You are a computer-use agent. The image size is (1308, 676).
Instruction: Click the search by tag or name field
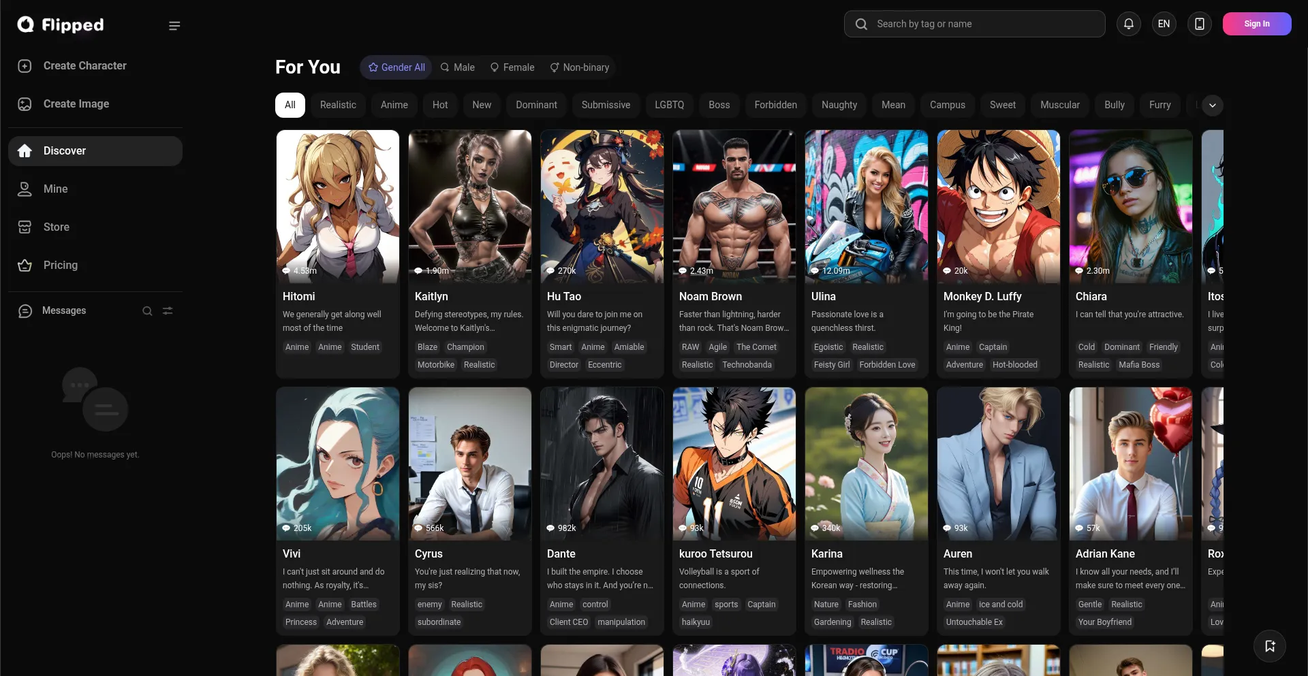(981, 24)
